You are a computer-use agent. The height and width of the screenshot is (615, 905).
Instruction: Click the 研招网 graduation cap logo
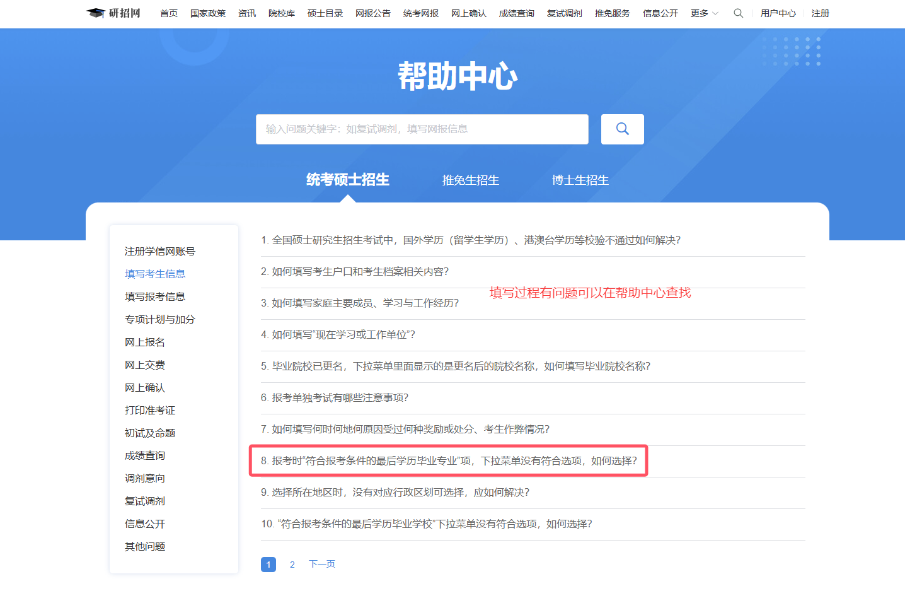point(96,13)
